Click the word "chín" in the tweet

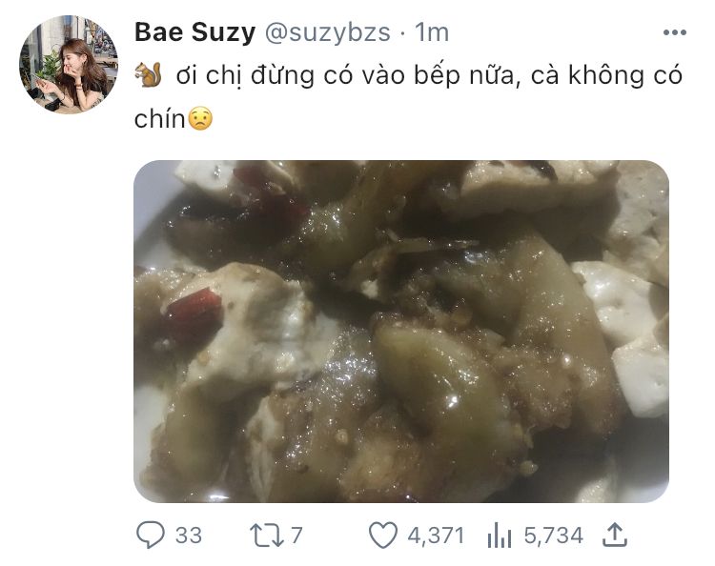tap(160, 119)
